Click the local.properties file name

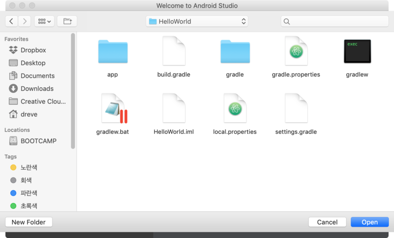[234, 132]
